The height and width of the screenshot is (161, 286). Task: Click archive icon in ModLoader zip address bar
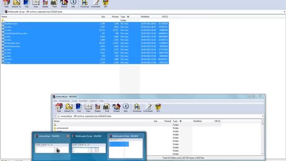(6, 12)
